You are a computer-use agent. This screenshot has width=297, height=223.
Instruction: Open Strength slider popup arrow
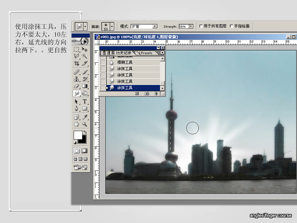[191, 26]
